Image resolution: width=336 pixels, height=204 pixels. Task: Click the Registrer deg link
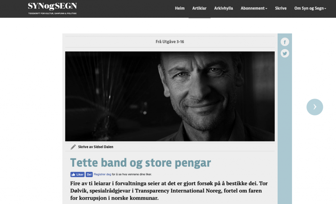(102, 174)
